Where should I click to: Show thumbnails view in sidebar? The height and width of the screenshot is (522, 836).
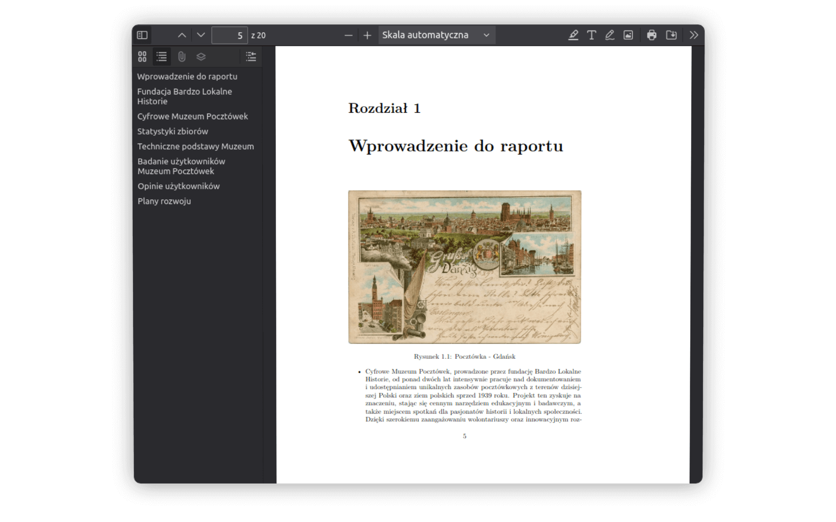tap(142, 57)
